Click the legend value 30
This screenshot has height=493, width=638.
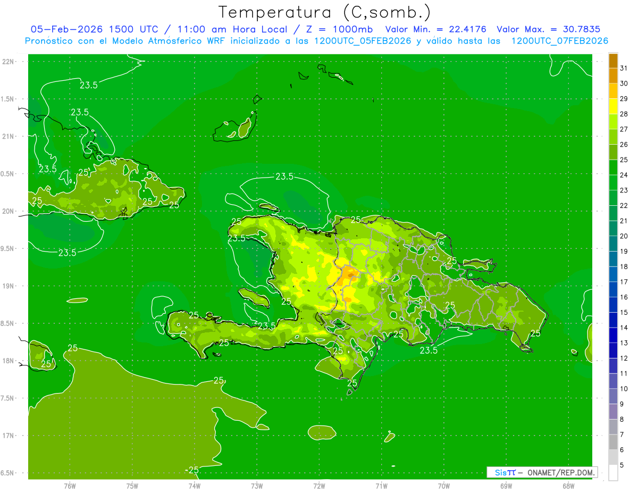624,83
